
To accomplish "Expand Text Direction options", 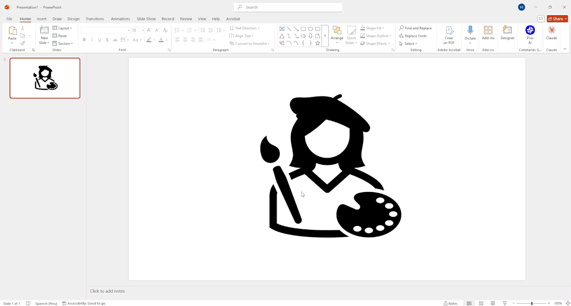I will point(244,28).
